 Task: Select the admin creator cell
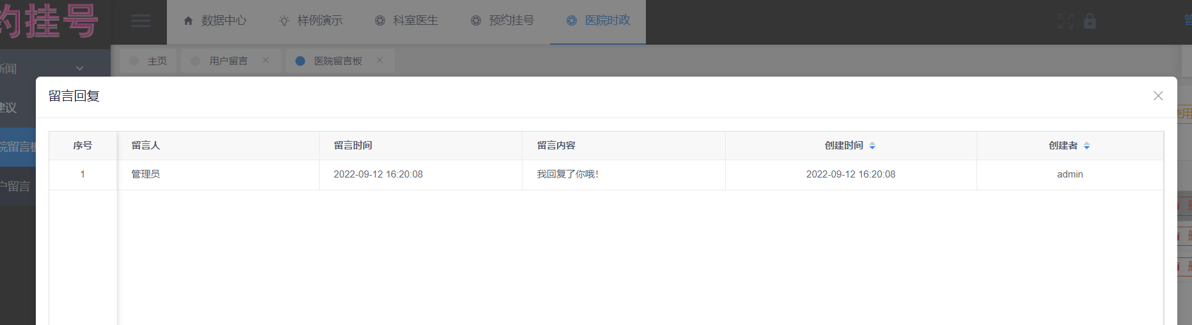(x=1070, y=174)
